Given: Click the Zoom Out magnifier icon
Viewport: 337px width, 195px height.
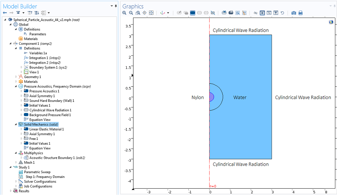Looking at the screenshot, I should pos(131,13).
